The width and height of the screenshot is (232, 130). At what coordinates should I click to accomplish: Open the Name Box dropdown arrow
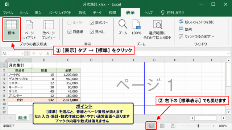[x=22, y=54]
